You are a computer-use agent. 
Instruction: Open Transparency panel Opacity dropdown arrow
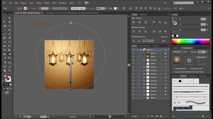pyautogui.click(x=206, y=52)
